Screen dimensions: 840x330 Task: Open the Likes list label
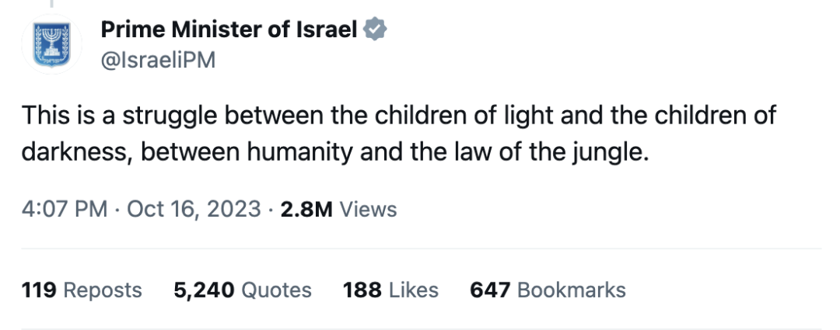414,290
